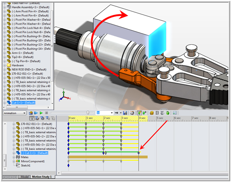Open the Animation Wizard
The image size is (231, 182).
coord(132,113)
